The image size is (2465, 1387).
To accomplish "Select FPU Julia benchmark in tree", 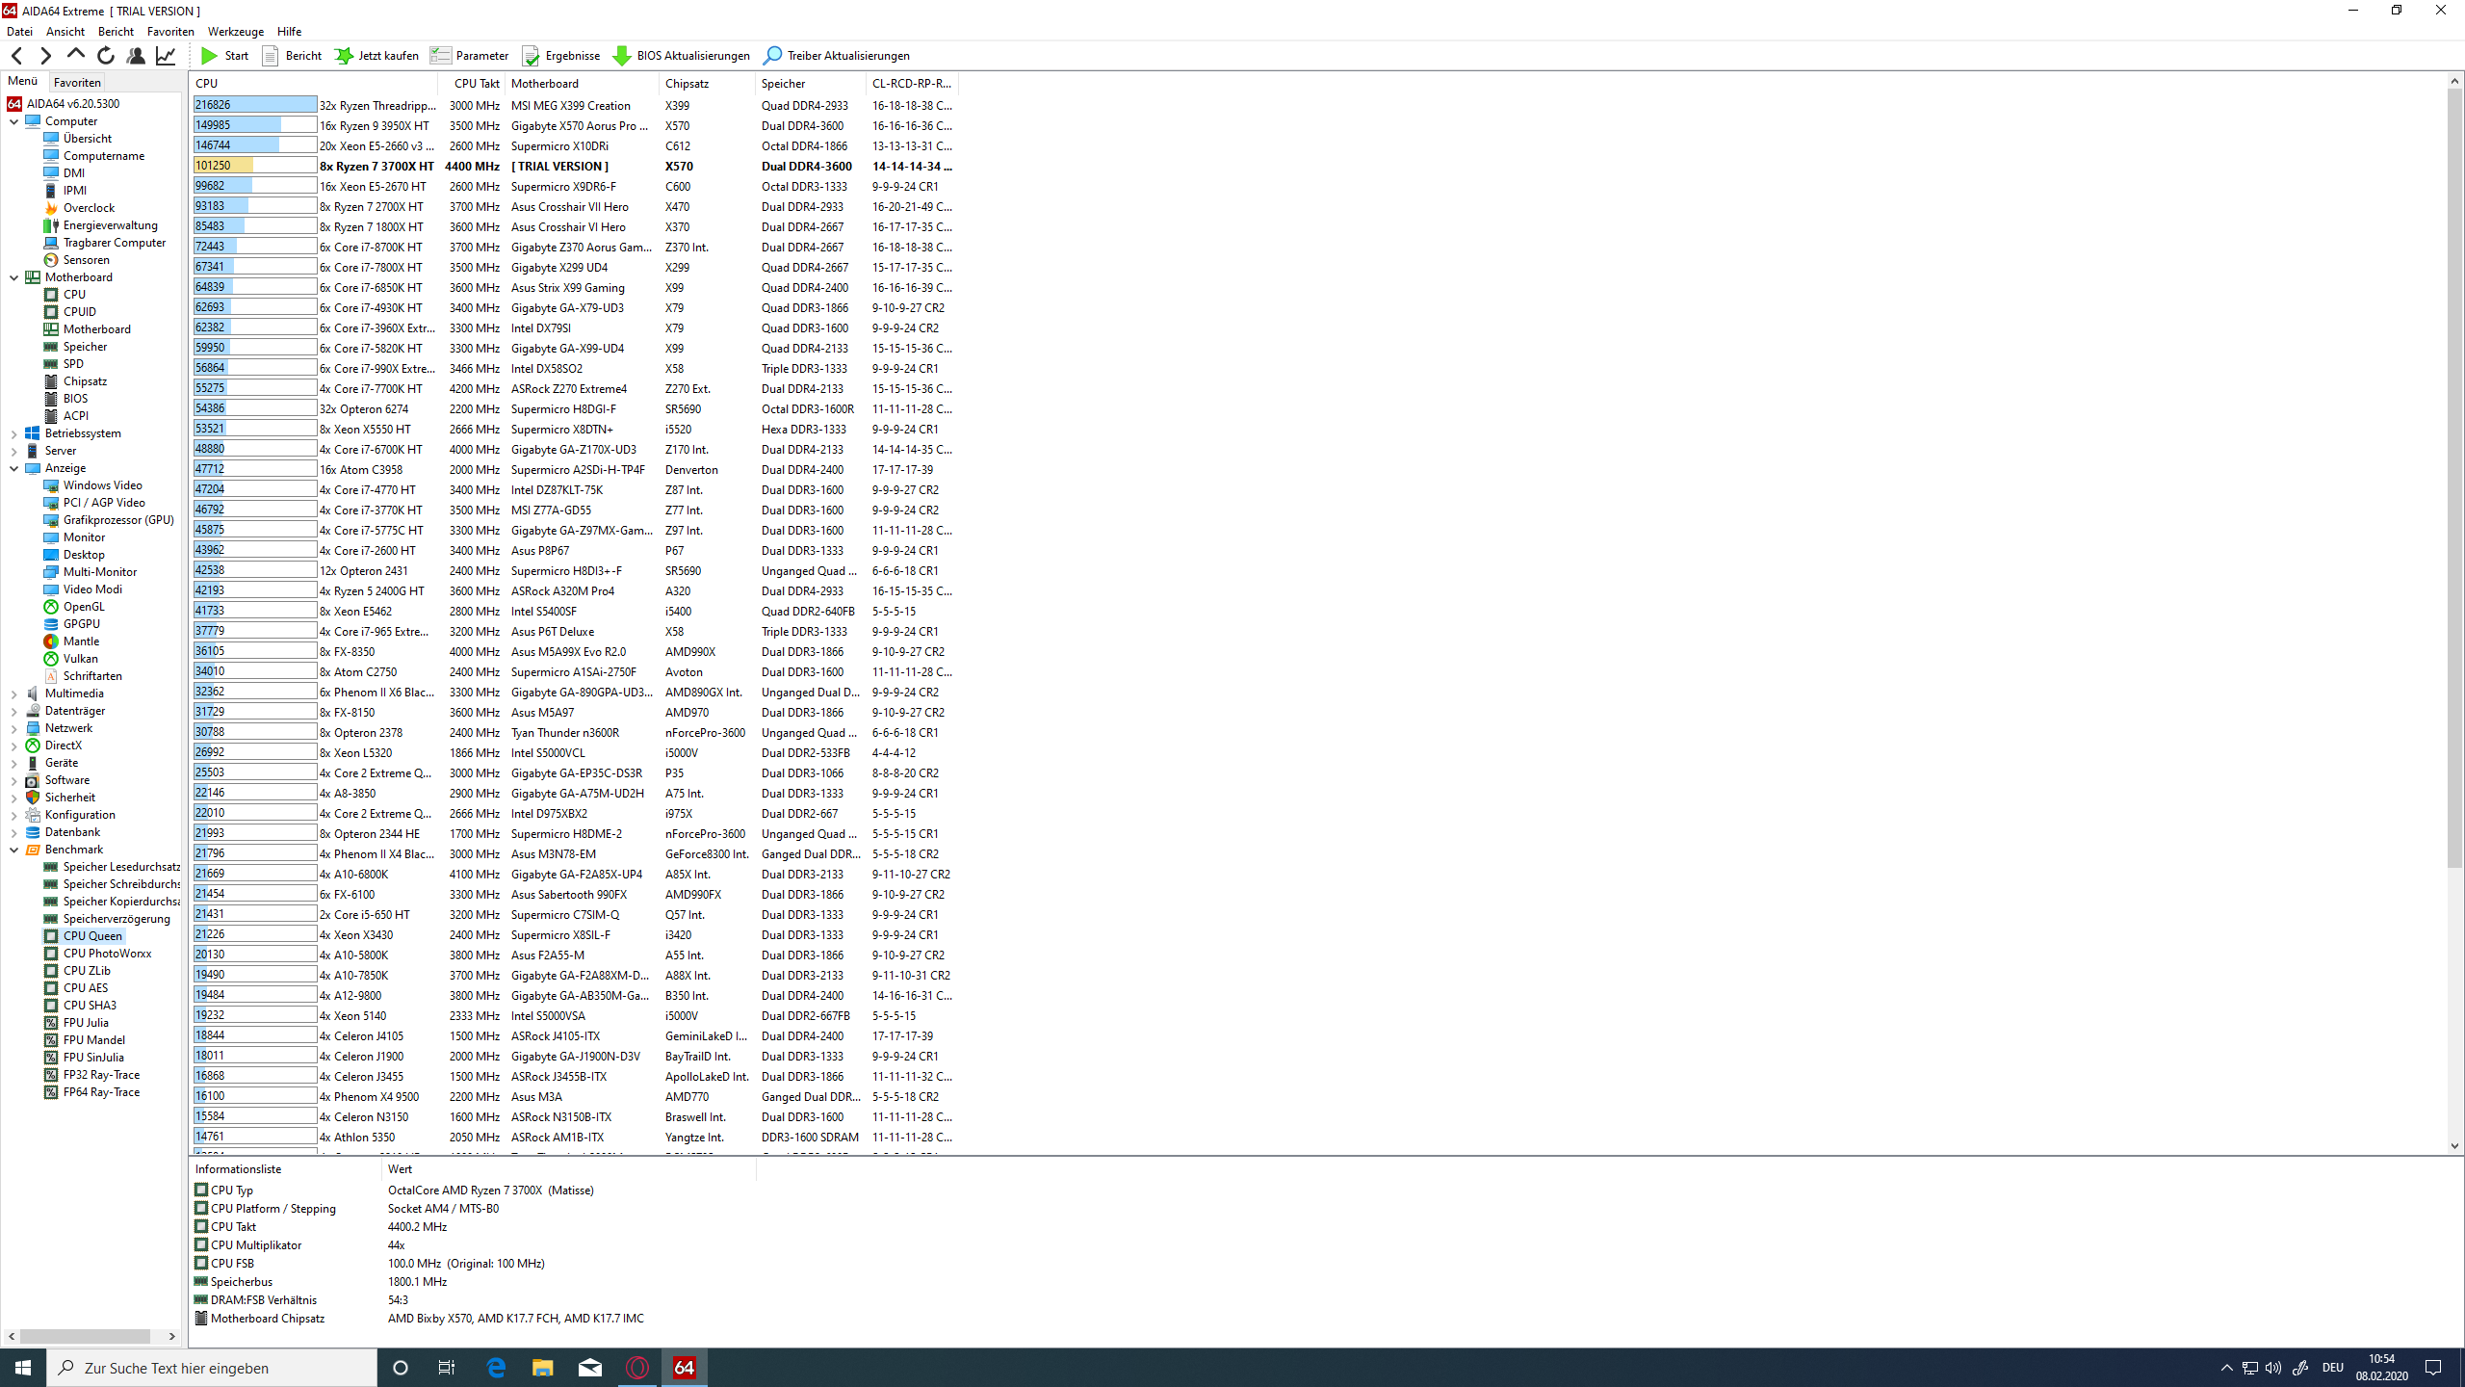I will tap(86, 1023).
